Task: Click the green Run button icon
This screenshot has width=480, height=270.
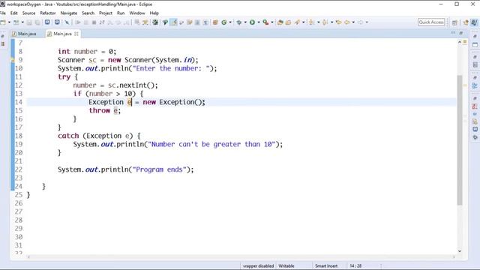Action: pos(252,22)
